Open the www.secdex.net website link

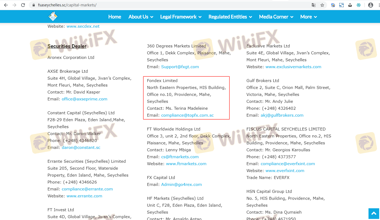click(83, 26)
